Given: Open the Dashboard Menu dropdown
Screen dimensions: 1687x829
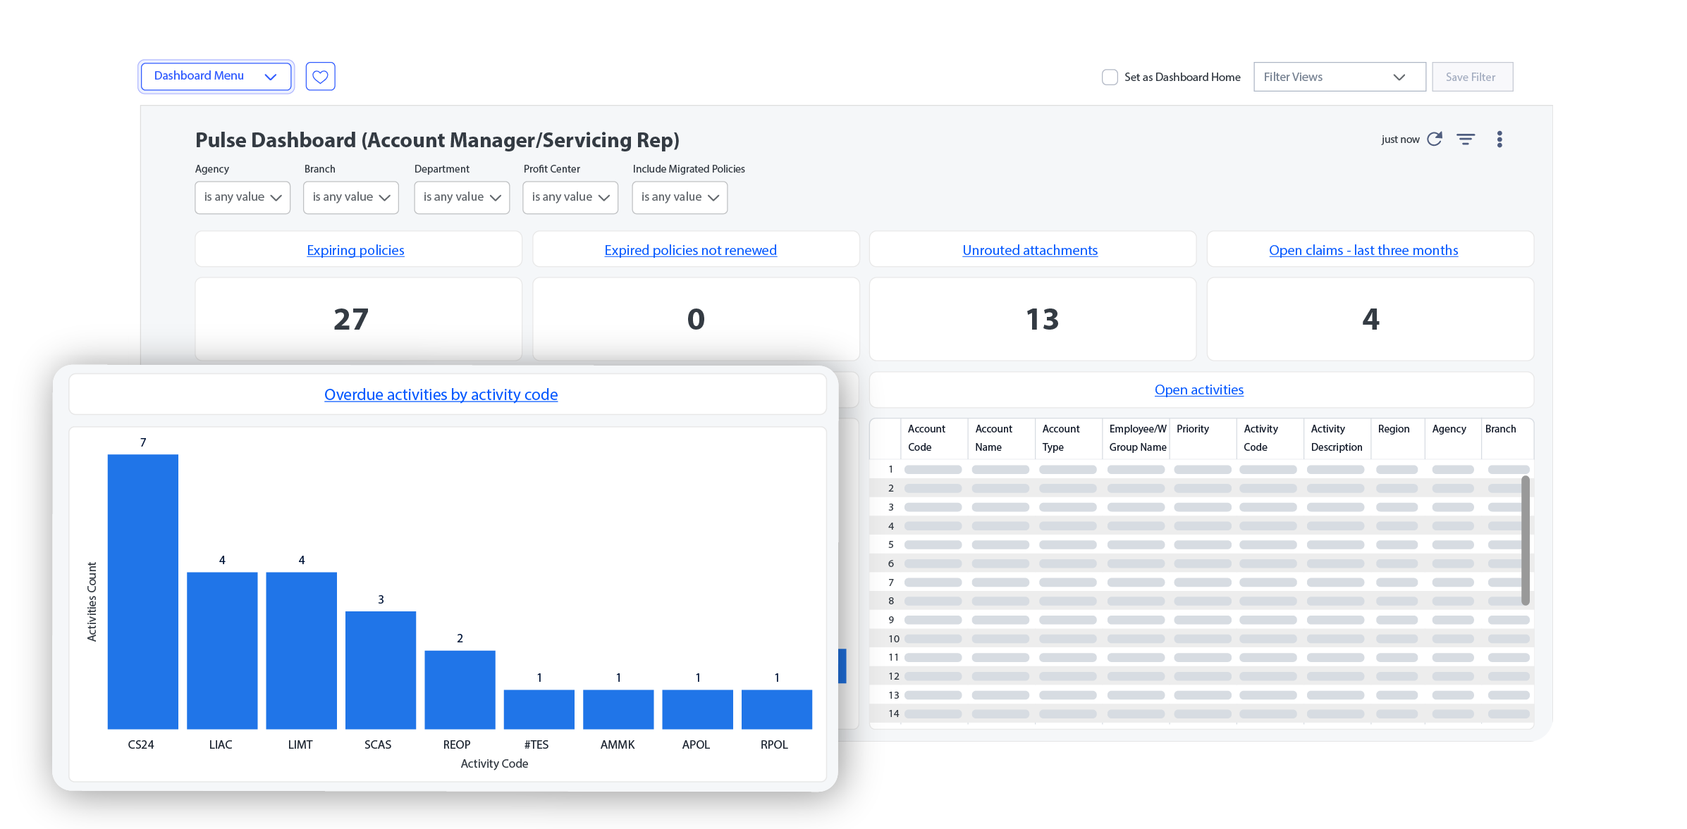Looking at the screenshot, I should (216, 76).
